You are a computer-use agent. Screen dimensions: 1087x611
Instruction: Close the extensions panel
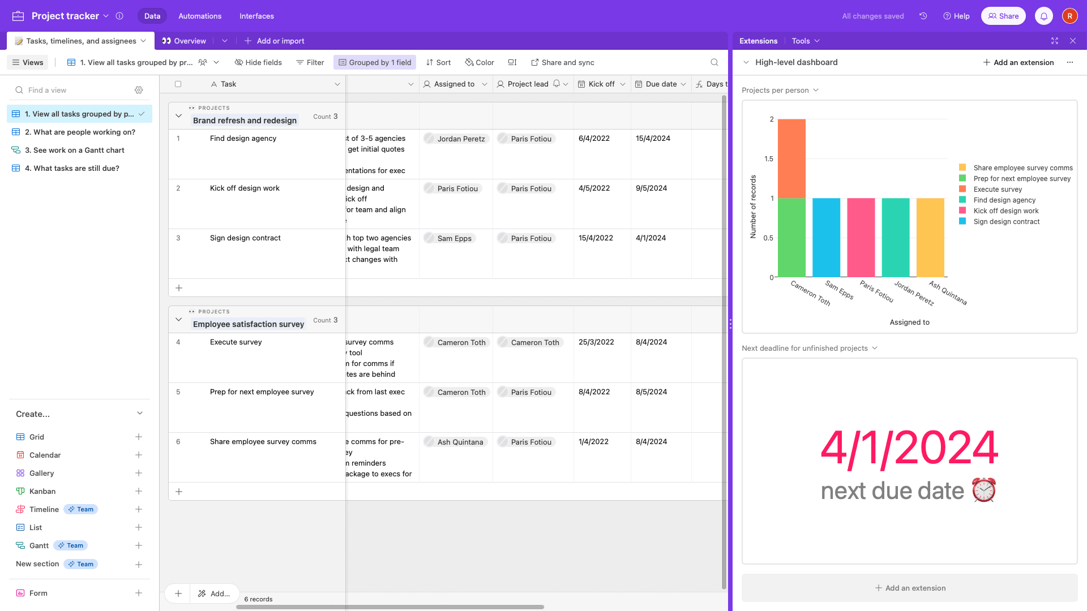[x=1072, y=41]
